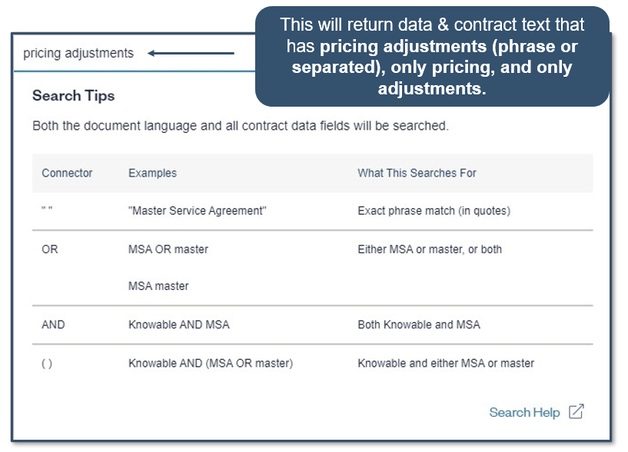Click the dark blue pricing adjustments callout
Viewport: 628px width, 452px height.
pos(432,57)
